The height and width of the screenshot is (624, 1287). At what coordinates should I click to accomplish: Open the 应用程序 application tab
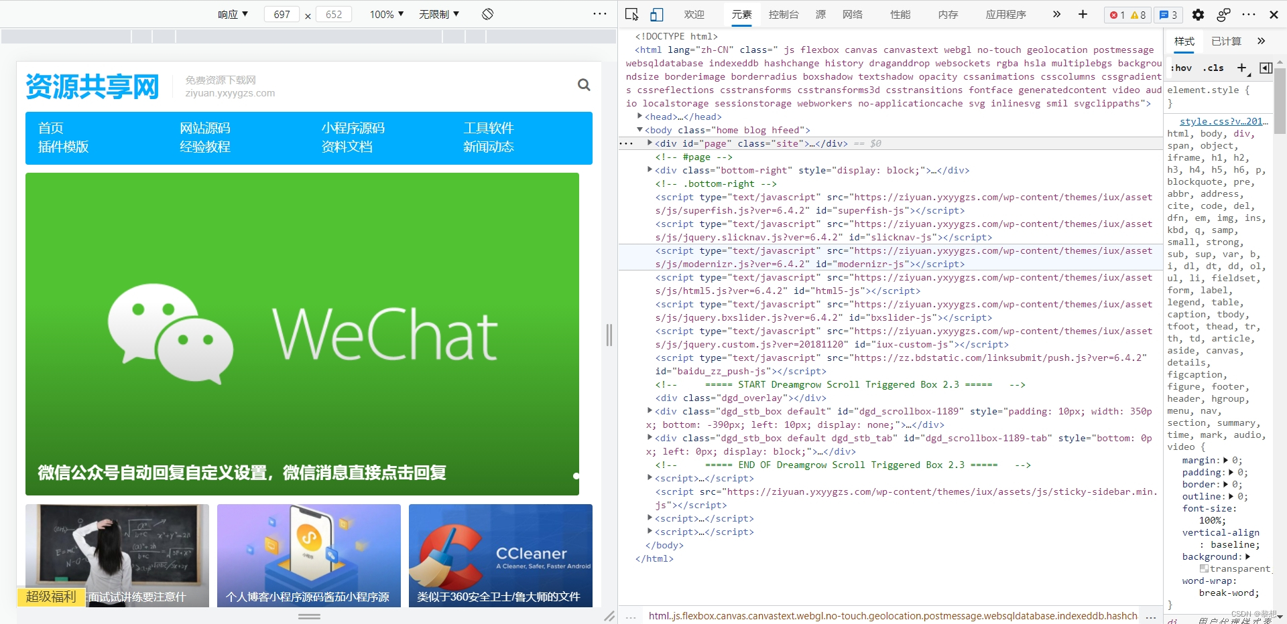1005,14
